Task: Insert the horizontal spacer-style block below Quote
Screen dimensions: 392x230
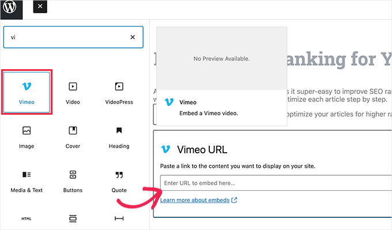Action: pos(119,218)
